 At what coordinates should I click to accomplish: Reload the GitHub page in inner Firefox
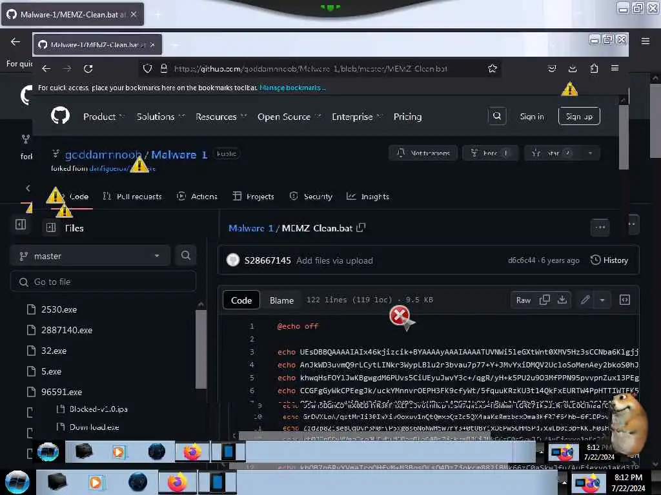(x=88, y=68)
